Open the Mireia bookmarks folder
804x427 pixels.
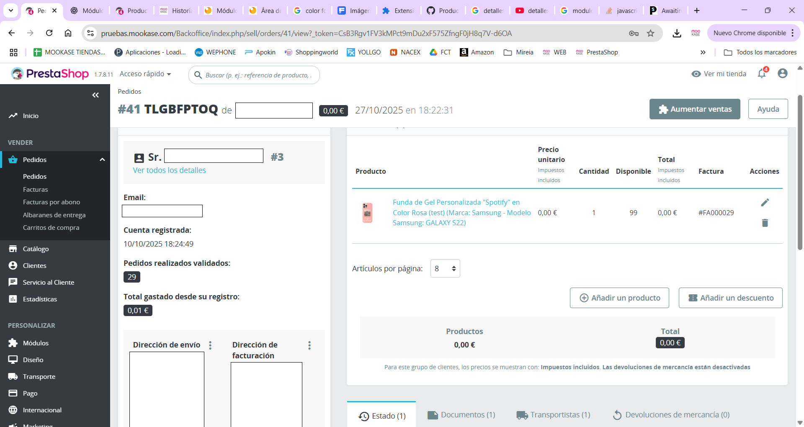click(x=518, y=52)
